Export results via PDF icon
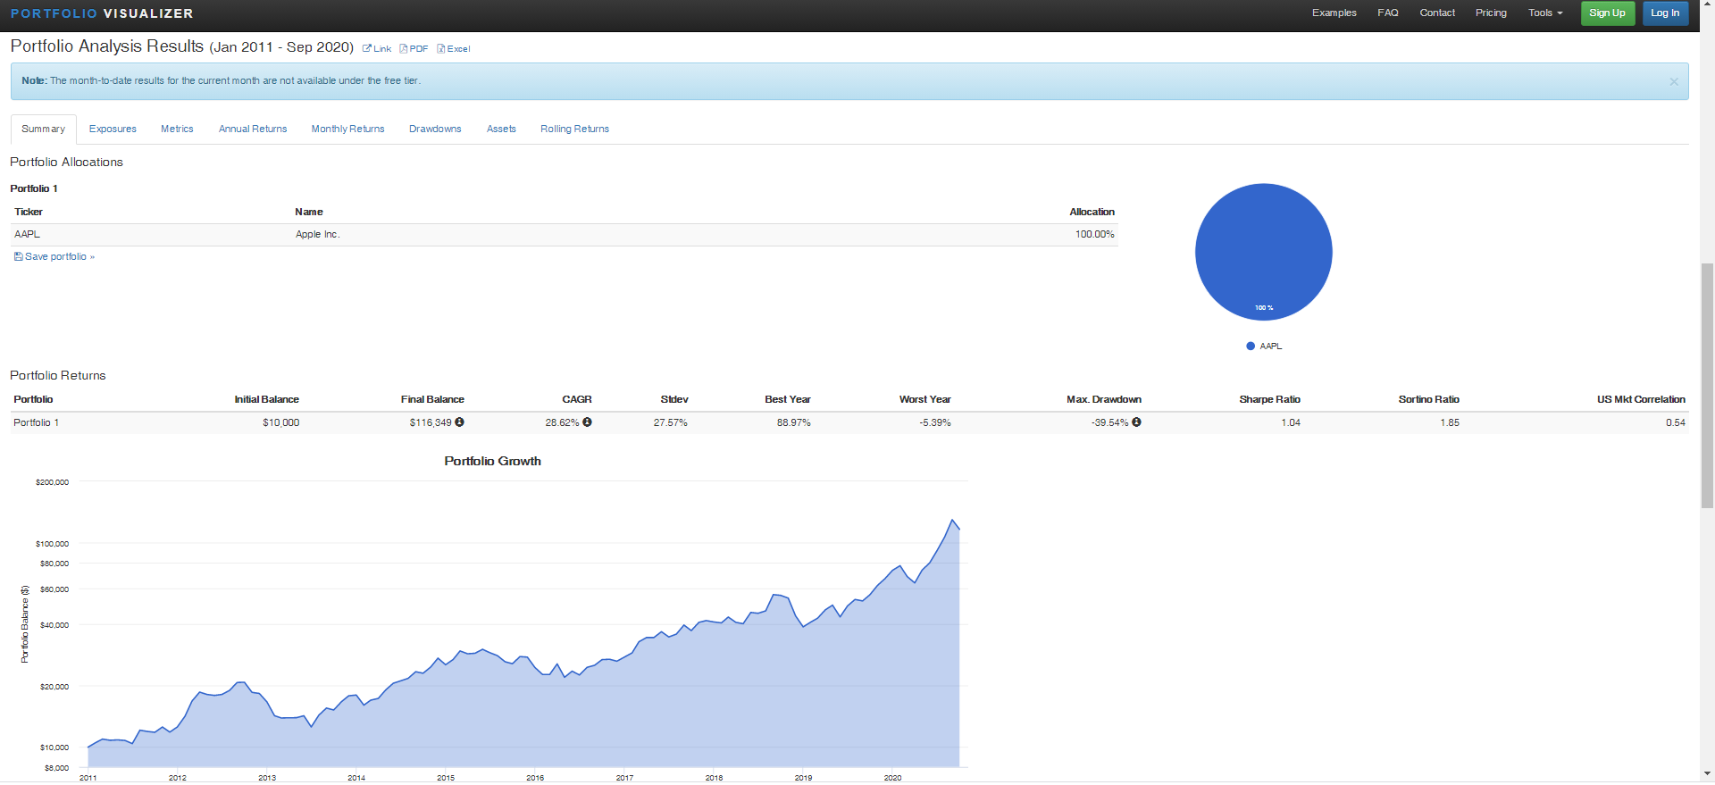 [x=404, y=49]
